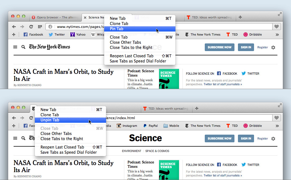Viewport: 291px width, 180px height.
Task: Open the Opera menu via hamburger icon
Action: [15, 47]
